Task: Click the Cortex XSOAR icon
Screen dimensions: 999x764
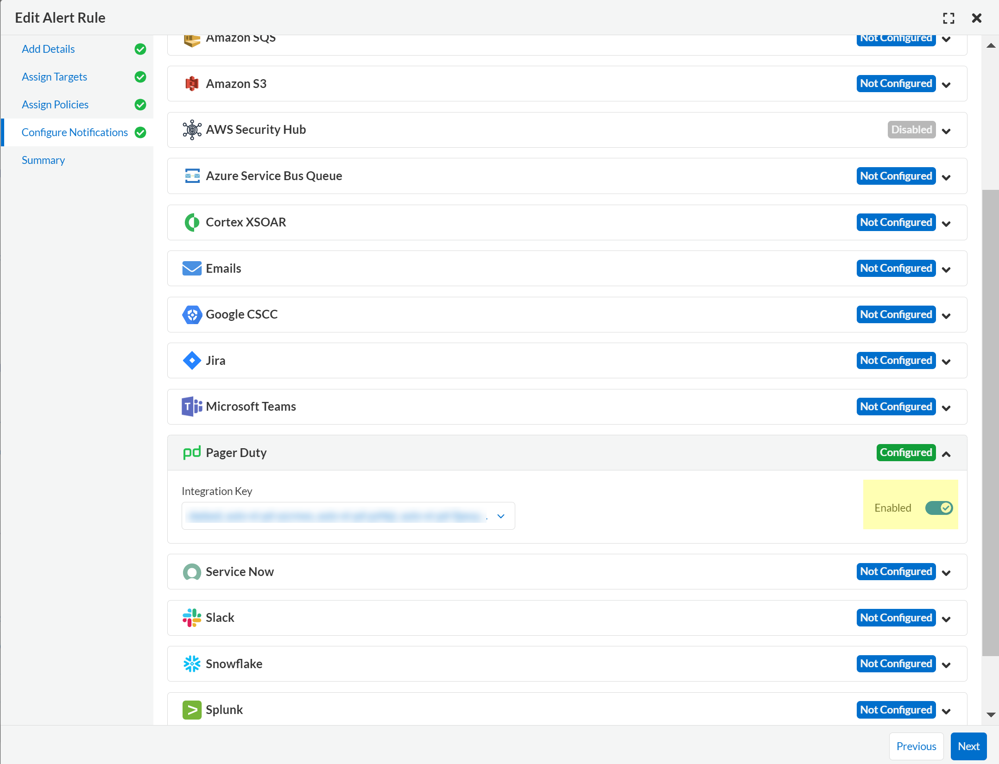Action: pos(192,222)
